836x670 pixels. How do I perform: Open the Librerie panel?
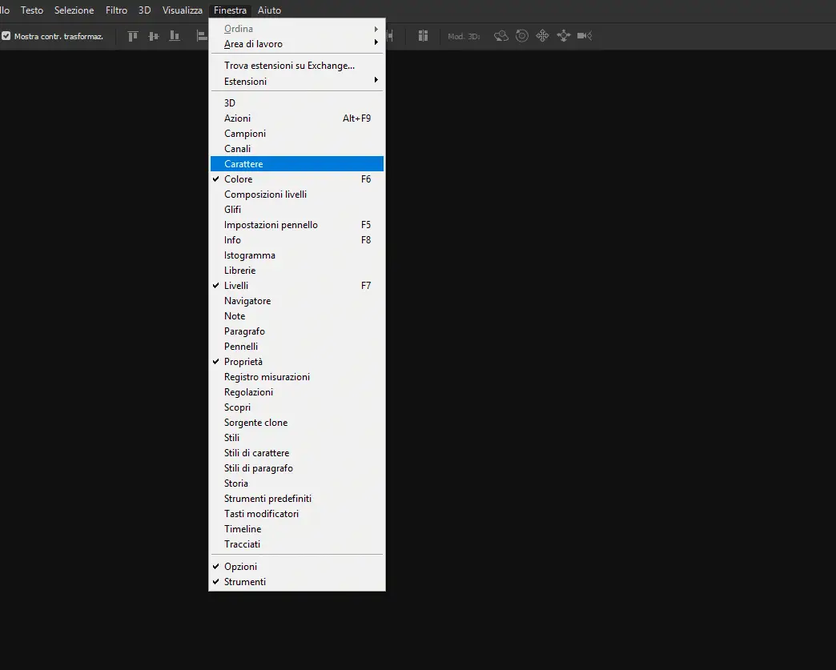(x=297, y=271)
